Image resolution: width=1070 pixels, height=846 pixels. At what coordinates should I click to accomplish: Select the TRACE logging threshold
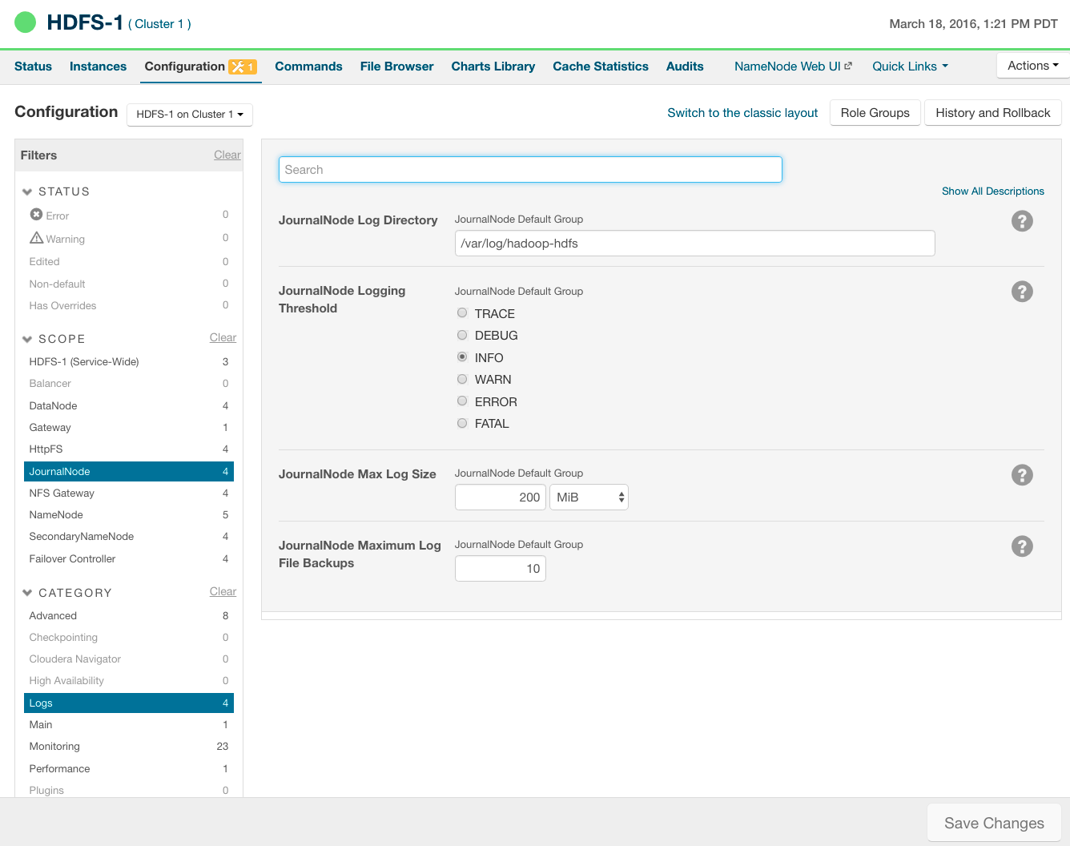[x=462, y=313]
